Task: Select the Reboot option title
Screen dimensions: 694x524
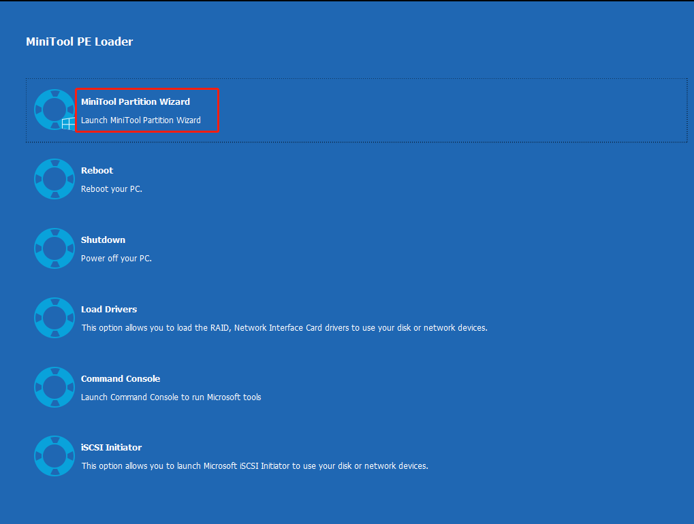Action: coord(97,171)
